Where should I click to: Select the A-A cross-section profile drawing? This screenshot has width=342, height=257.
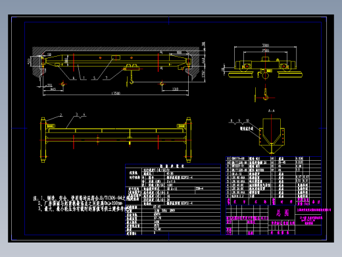coord(272,136)
